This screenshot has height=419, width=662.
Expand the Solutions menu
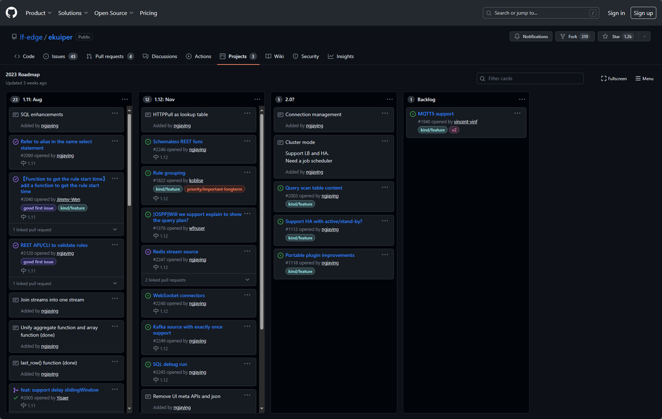point(73,13)
